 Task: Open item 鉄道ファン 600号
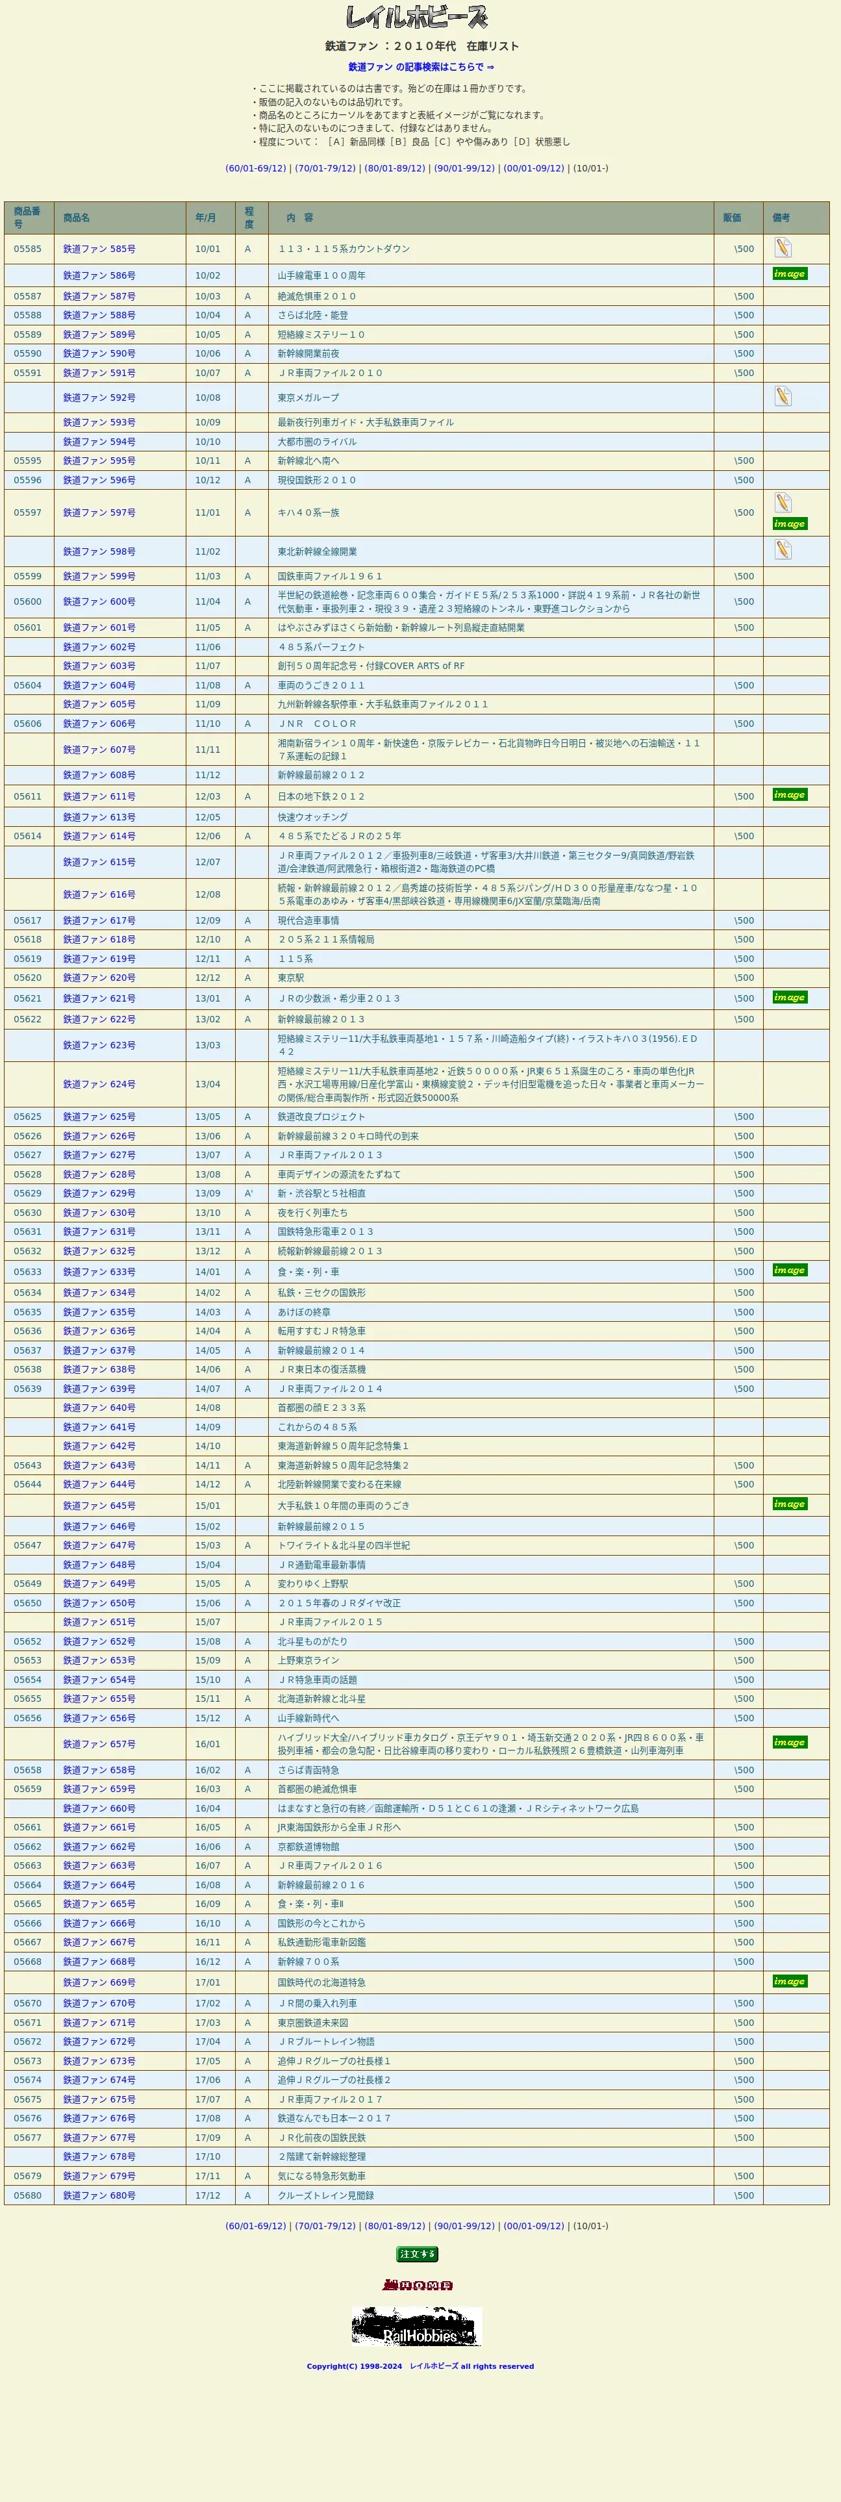[x=99, y=601]
